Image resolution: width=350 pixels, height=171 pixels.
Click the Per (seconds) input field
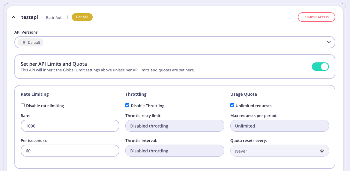pyautogui.click(x=70, y=151)
